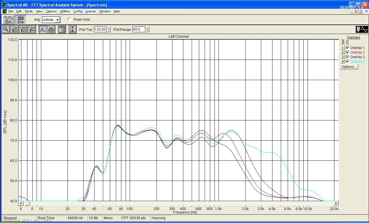Click the Overlay 4 cyan label
The height and width of the screenshot is (223, 369).
tap(357, 62)
